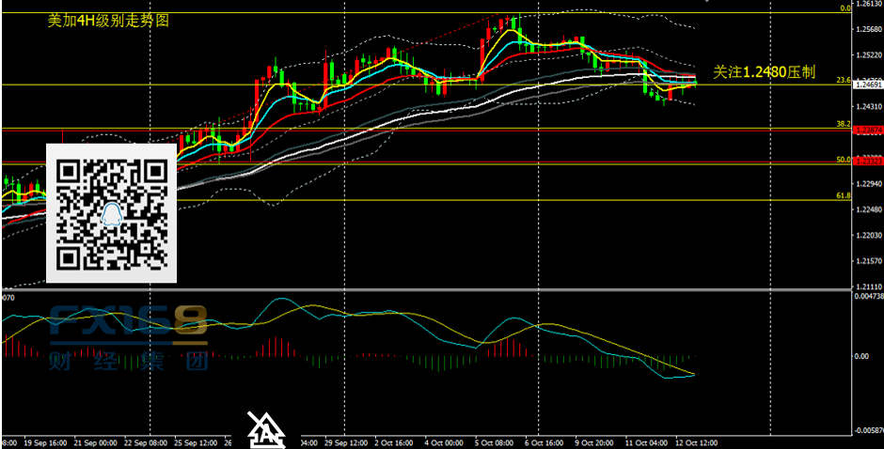Select the 61.8 Fibonacci level label
This screenshot has width=884, height=449.
point(843,195)
